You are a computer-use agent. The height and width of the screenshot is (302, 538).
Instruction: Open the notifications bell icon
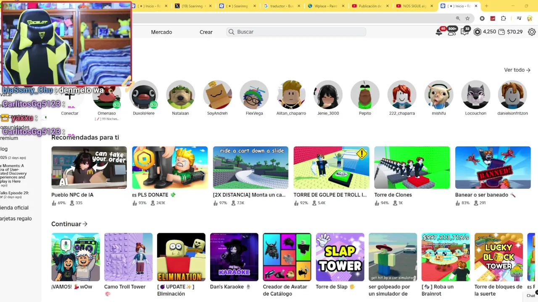tap(439, 32)
